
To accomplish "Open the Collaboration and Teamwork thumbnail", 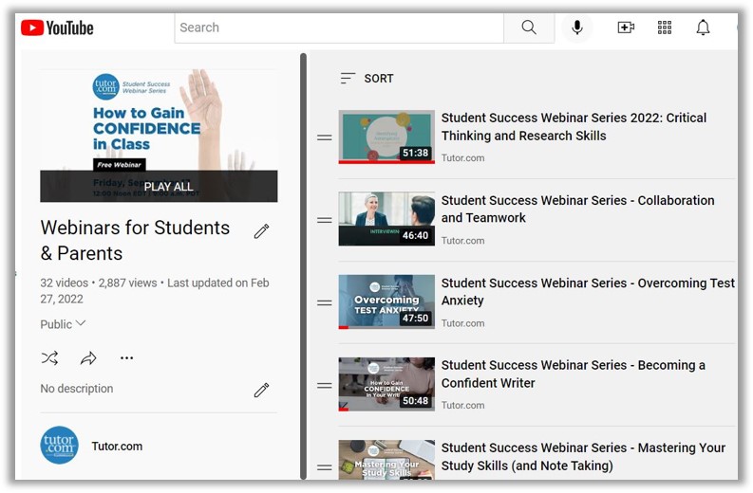I will pyautogui.click(x=386, y=219).
